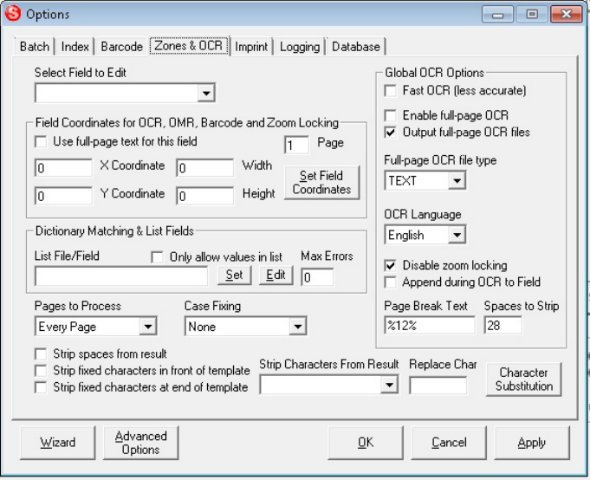Open Full-page OCR file type dropdown
The height and width of the screenshot is (480, 590).
coord(425,180)
